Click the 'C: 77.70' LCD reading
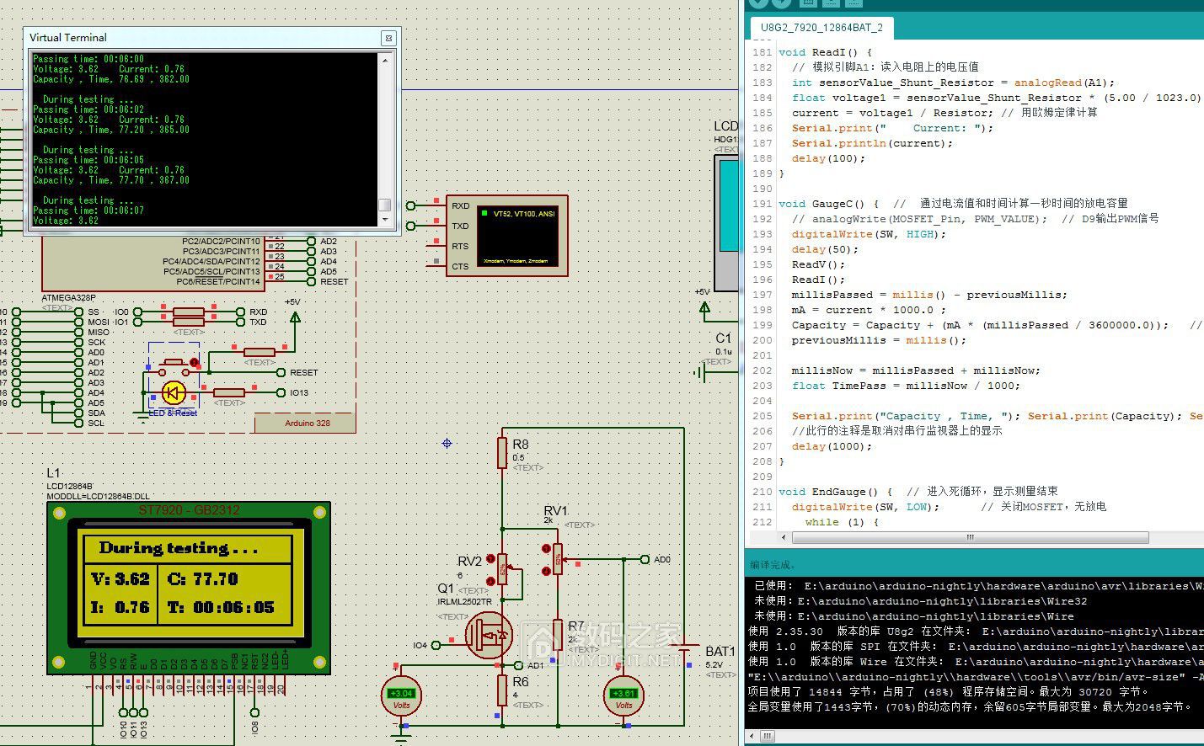The width and height of the screenshot is (1204, 746). [202, 579]
